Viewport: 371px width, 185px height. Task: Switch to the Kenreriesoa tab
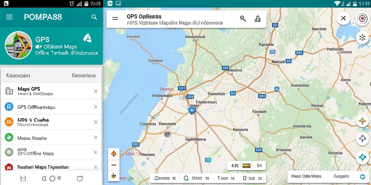click(x=84, y=76)
